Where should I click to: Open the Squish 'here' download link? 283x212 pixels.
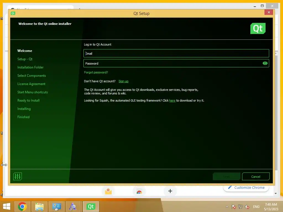coord(172,100)
